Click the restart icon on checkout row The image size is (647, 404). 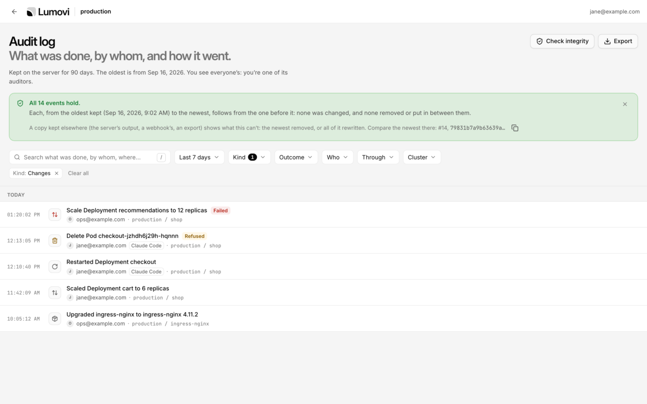(55, 267)
